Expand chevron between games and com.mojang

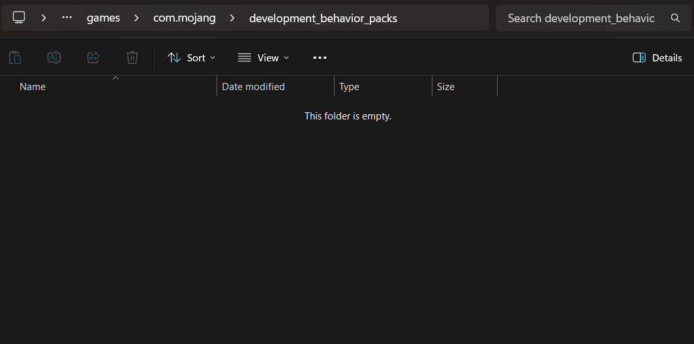[x=136, y=18]
